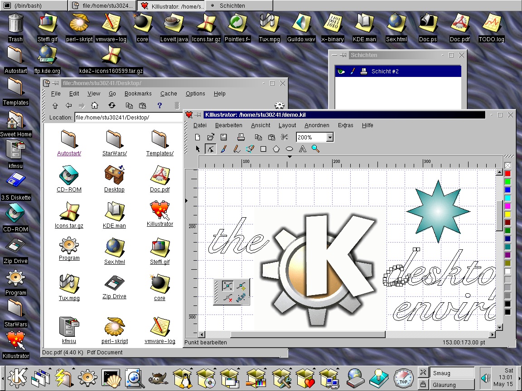Image resolution: width=522 pixels, height=391 pixels.
Task: Toggle the printable state of Schicht #2
Action: tap(363, 72)
